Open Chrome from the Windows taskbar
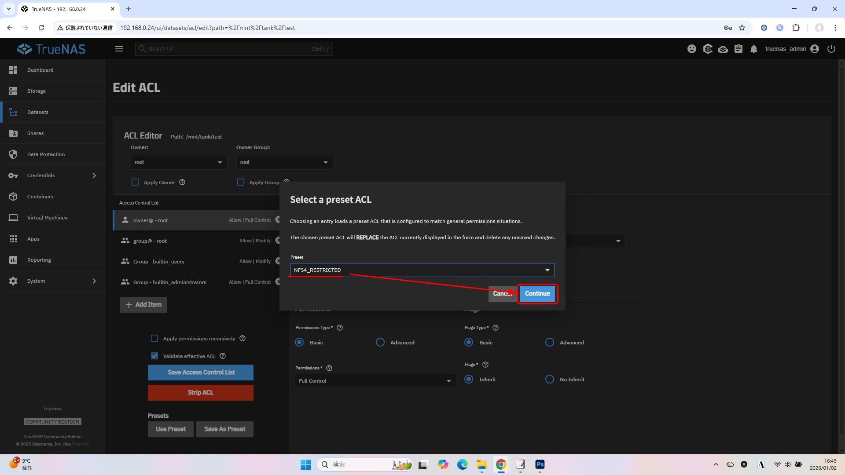The image size is (845, 475). (501, 464)
